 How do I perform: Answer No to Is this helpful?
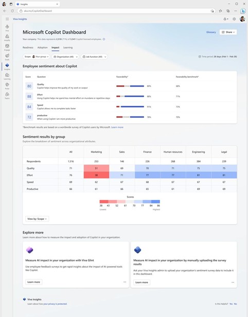[x=235, y=304]
